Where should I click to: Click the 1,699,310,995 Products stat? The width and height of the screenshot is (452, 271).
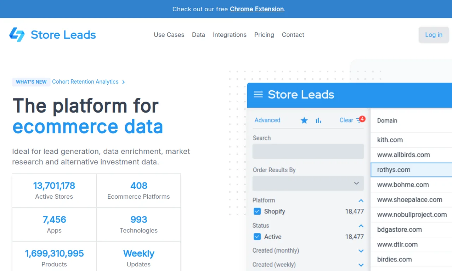point(54,257)
